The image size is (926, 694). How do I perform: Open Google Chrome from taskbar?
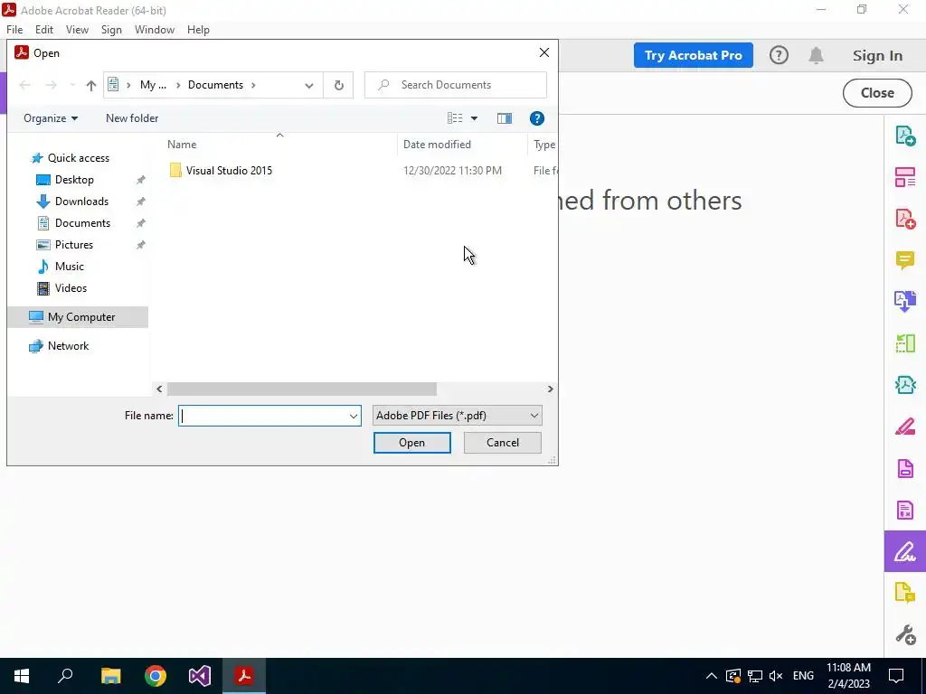click(x=156, y=676)
